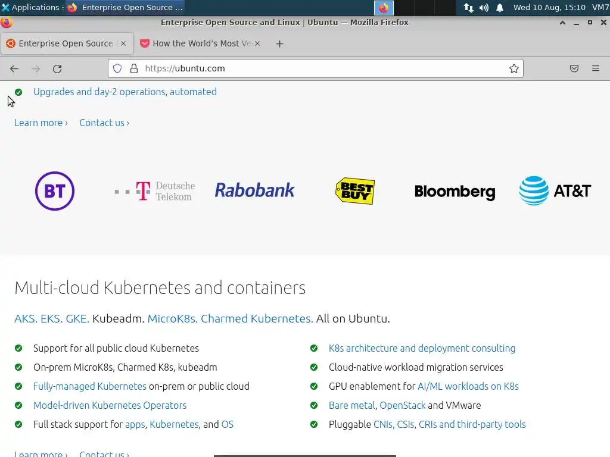Open the OpenStack link

tap(403, 405)
